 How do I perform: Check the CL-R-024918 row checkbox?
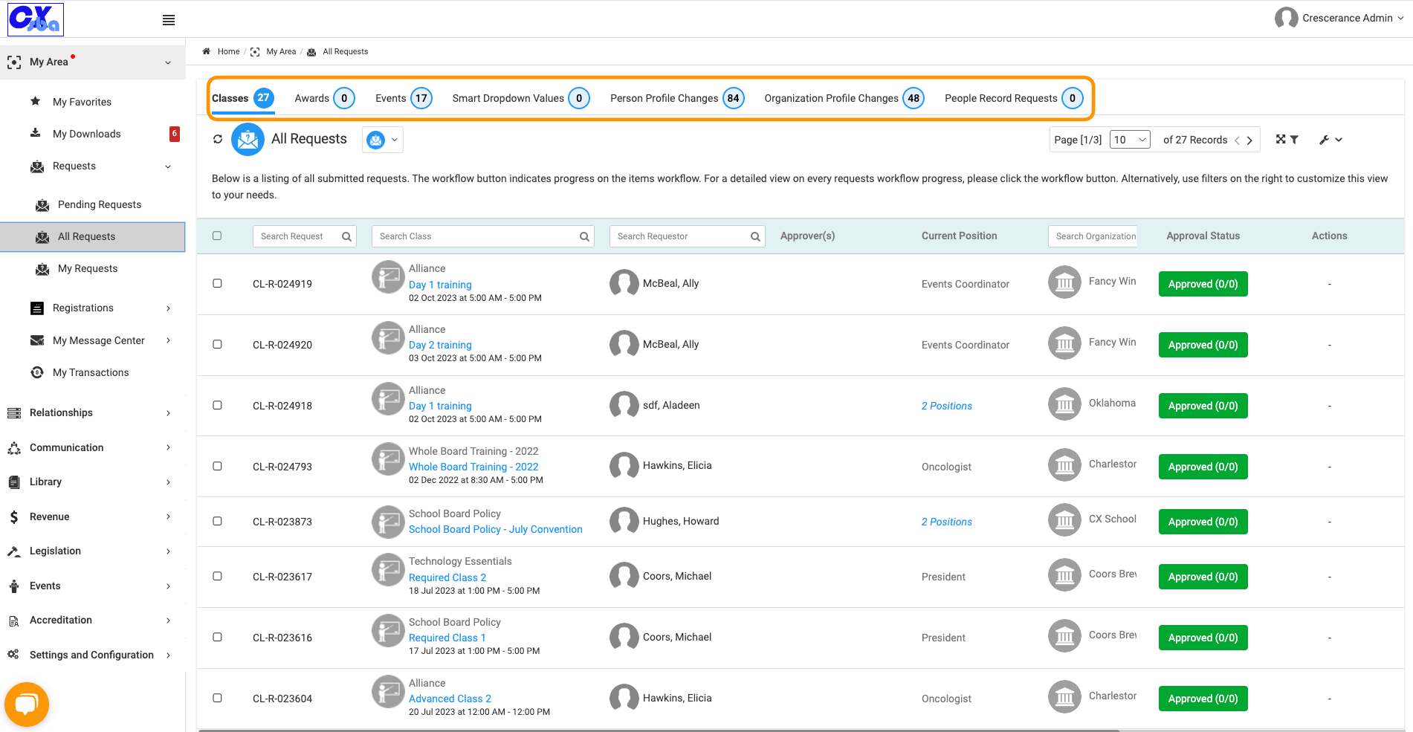tap(217, 405)
